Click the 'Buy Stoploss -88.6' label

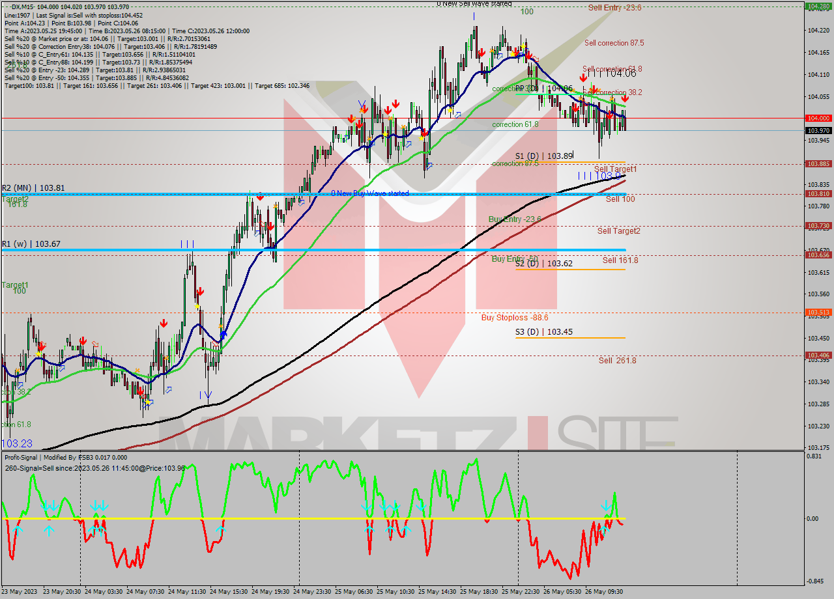coord(514,318)
